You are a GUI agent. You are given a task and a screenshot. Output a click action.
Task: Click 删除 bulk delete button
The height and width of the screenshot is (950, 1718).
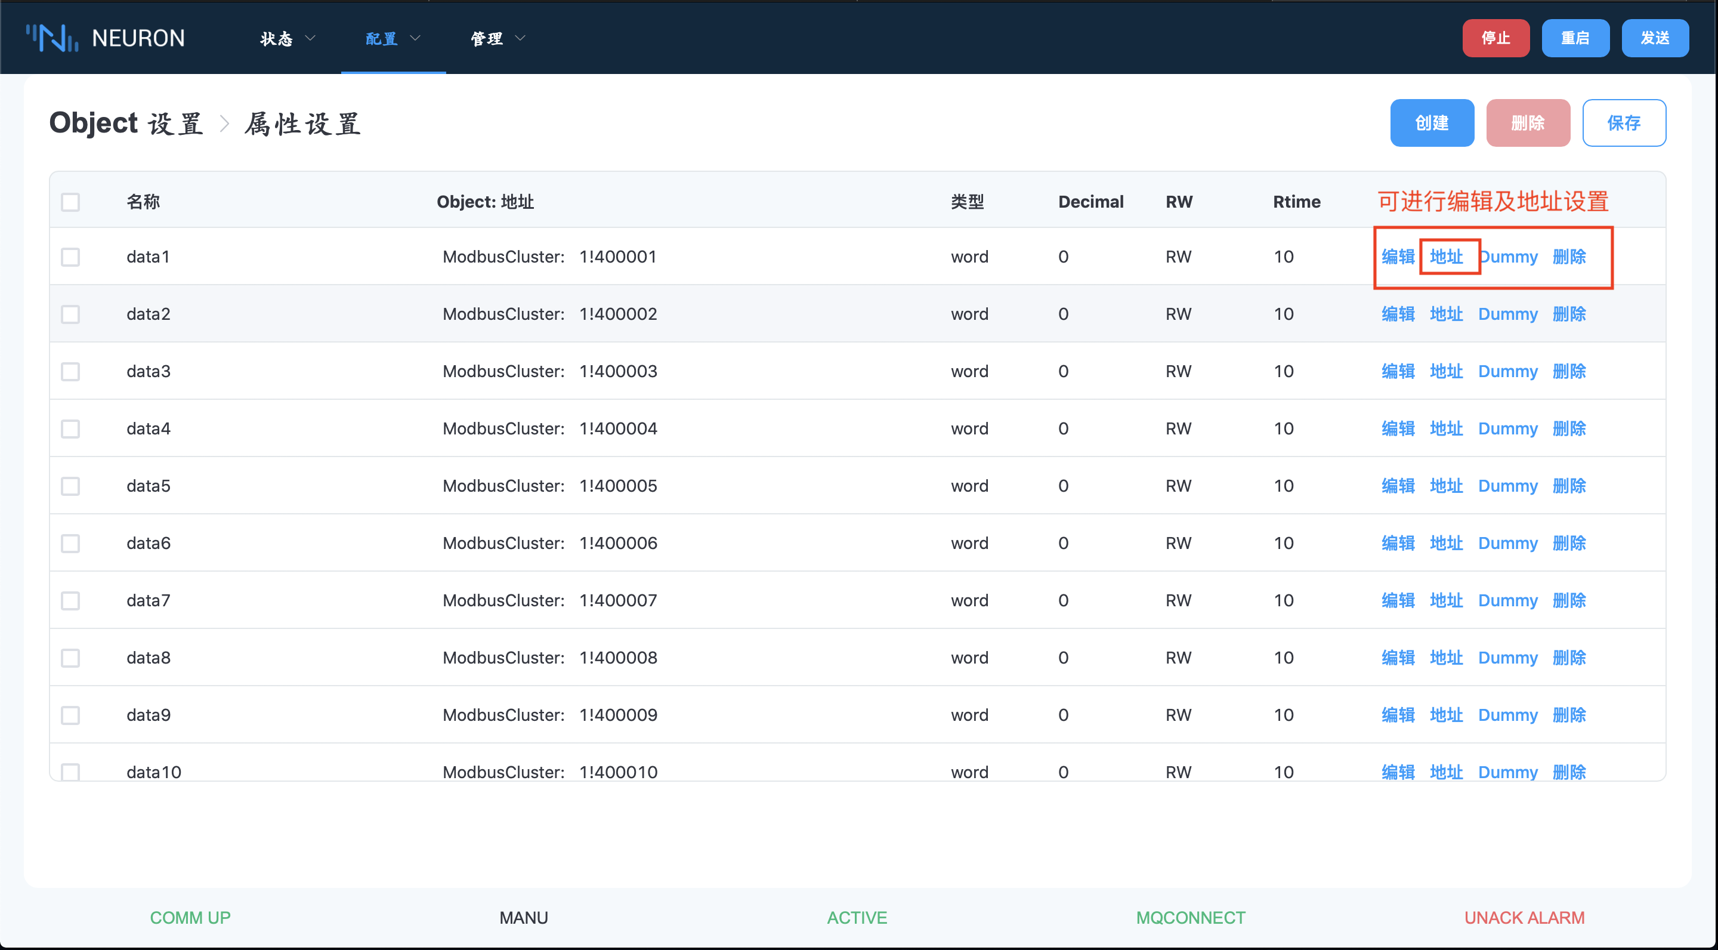tap(1528, 123)
